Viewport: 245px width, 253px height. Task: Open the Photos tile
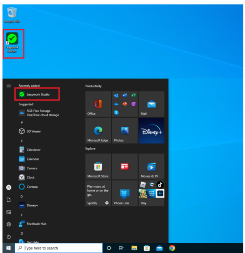125,131
